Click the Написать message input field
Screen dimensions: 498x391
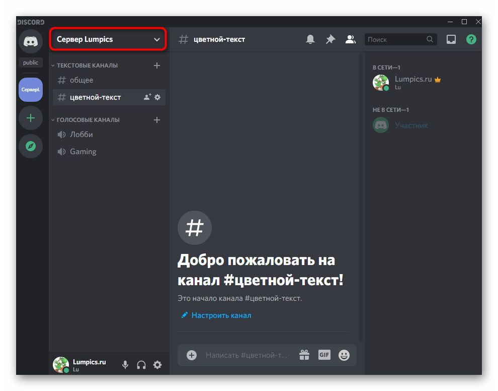[246, 355]
